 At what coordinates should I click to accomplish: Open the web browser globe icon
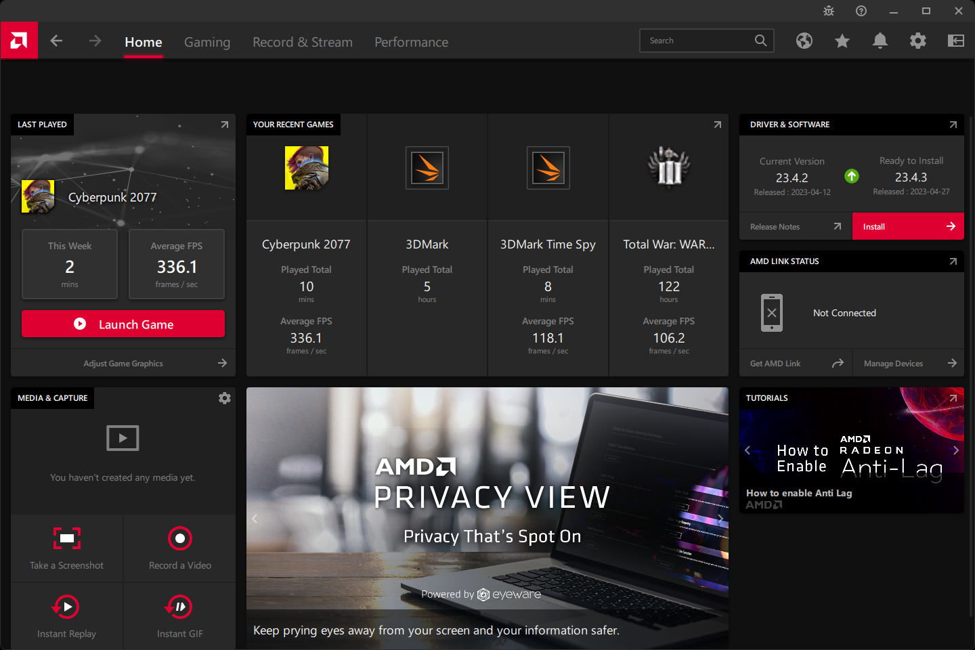(x=804, y=41)
